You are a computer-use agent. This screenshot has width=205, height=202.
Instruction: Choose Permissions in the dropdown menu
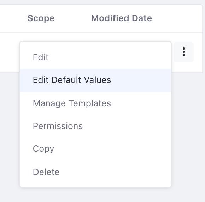point(95,126)
